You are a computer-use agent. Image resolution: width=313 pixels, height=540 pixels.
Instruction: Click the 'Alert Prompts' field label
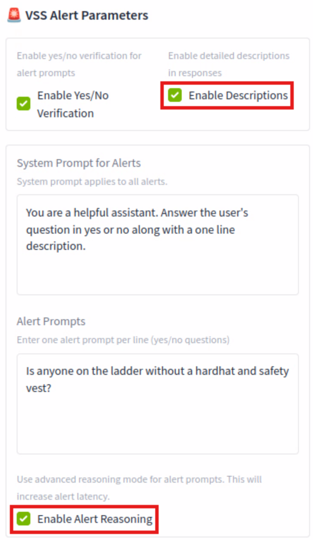click(51, 321)
